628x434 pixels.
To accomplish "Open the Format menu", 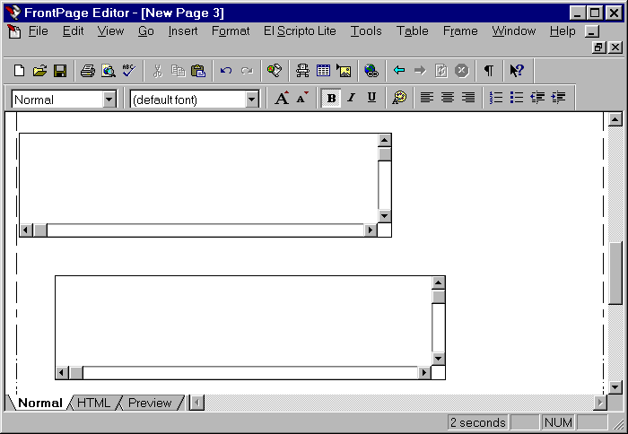I will click(x=231, y=30).
